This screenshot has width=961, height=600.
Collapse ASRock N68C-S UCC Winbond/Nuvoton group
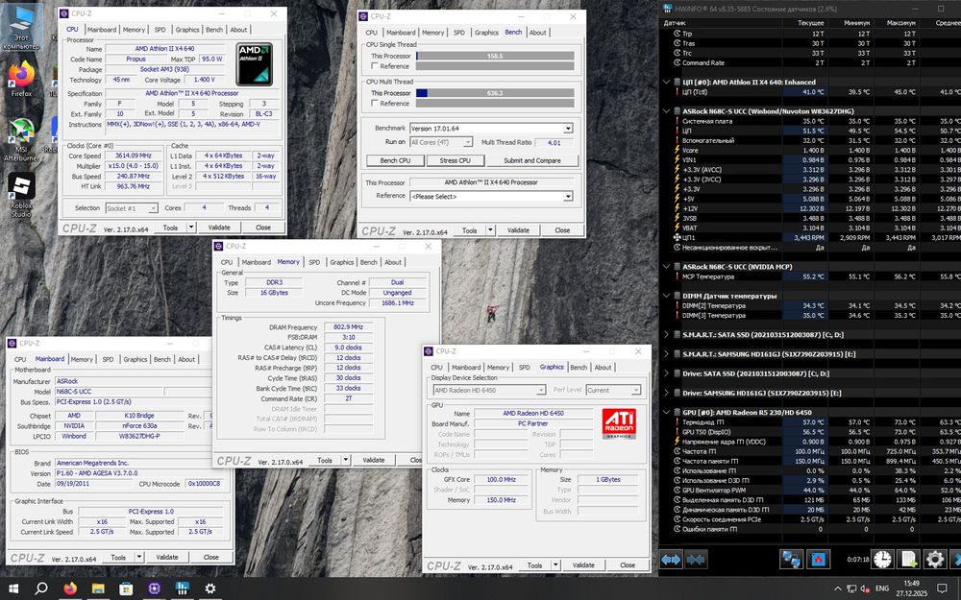[x=667, y=111]
